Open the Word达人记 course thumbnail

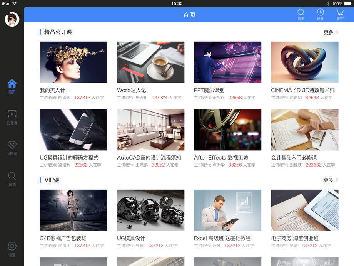click(x=150, y=62)
